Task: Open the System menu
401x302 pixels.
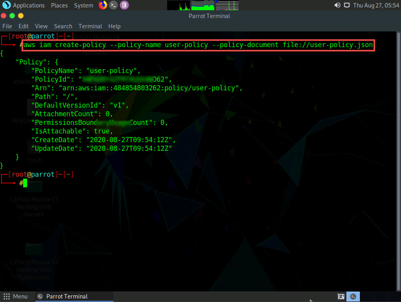Action: pyautogui.click(x=84, y=5)
